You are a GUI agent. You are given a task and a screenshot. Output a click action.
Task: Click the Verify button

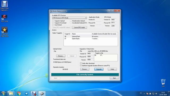[x=112, y=69]
